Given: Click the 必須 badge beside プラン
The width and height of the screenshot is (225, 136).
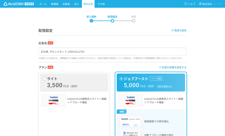Looking at the screenshot, I should pos(50,67).
